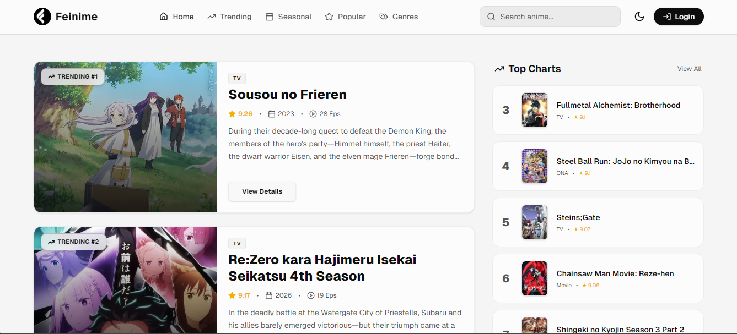Click rank number 5 in Top Charts
This screenshot has height=334, width=737.
coord(506,222)
